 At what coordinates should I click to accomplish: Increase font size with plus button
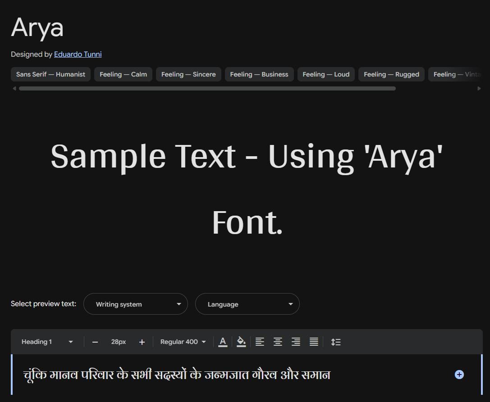point(142,342)
